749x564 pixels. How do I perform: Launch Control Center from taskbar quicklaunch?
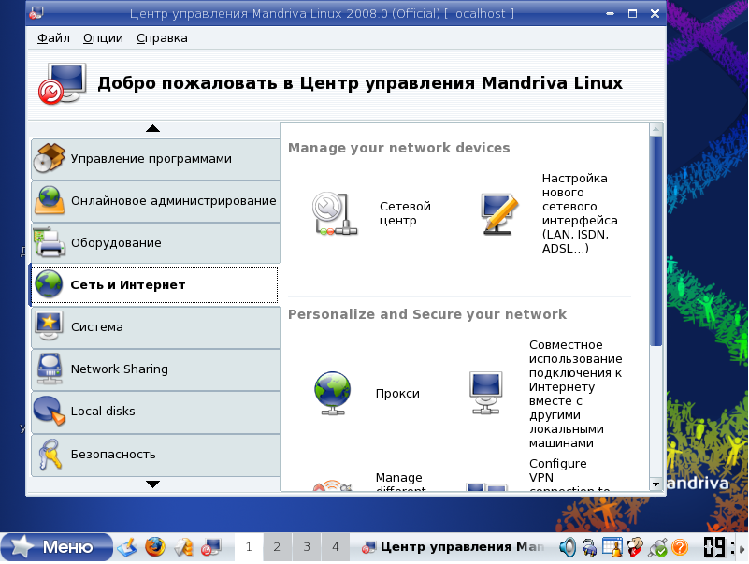point(210,547)
